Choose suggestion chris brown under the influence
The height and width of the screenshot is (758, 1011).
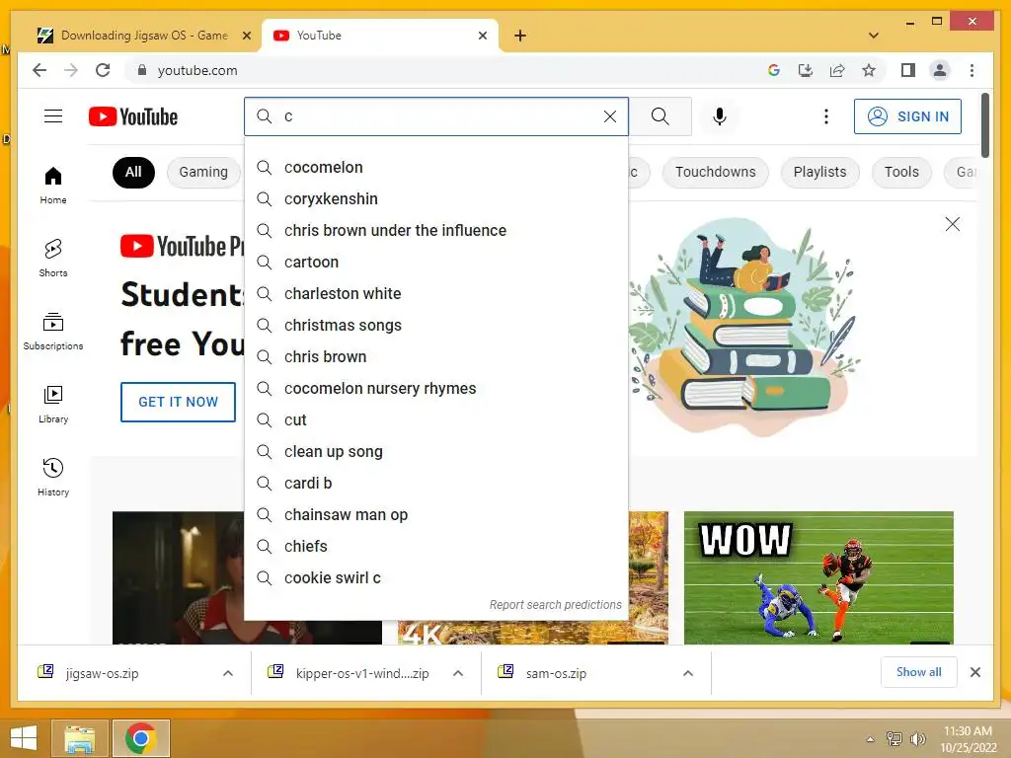[436, 231]
